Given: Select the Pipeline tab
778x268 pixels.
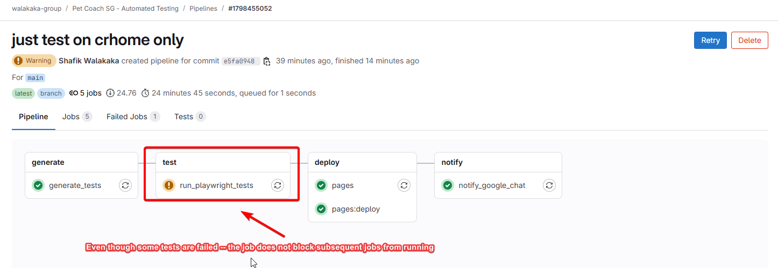Looking at the screenshot, I should 33,117.
